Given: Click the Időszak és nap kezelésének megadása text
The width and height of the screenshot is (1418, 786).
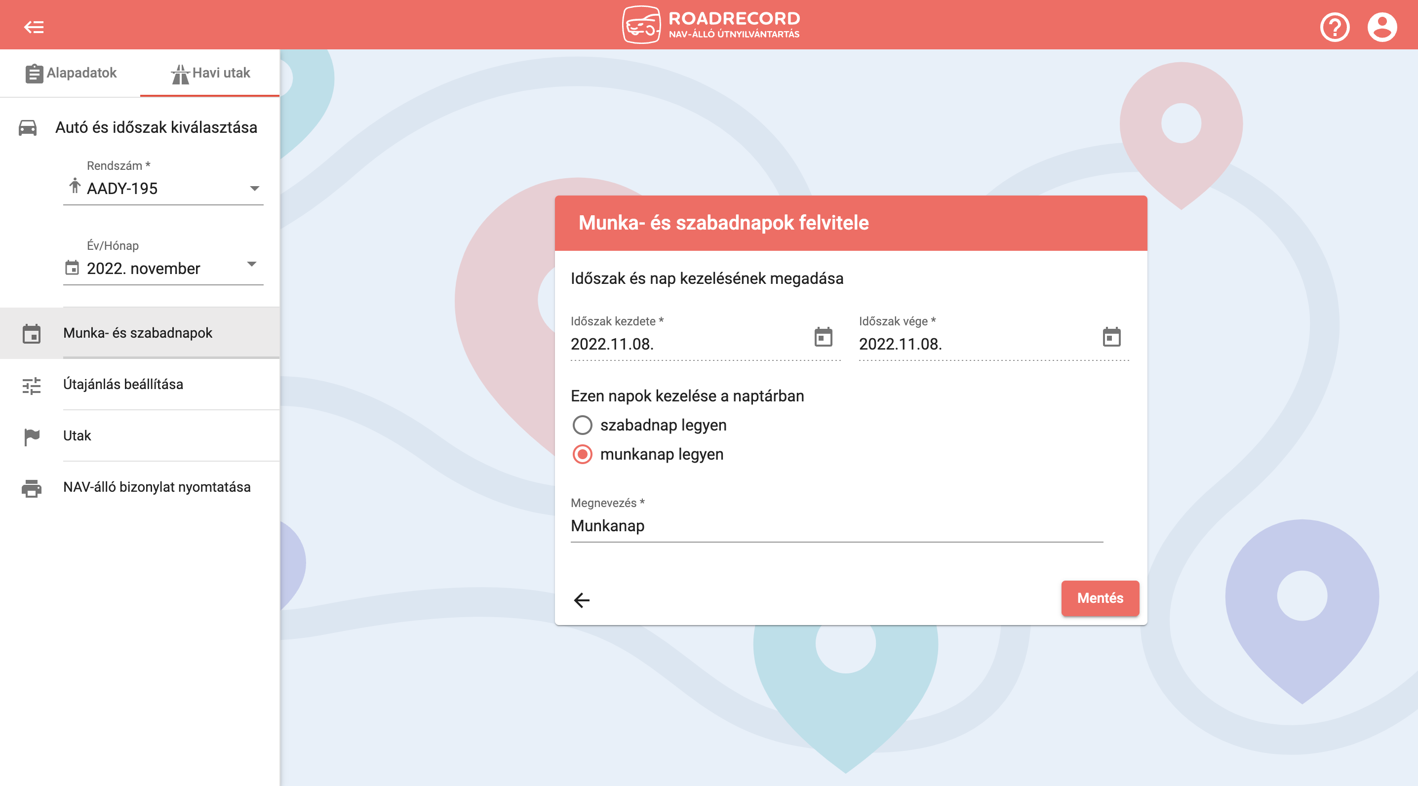Looking at the screenshot, I should (x=707, y=278).
